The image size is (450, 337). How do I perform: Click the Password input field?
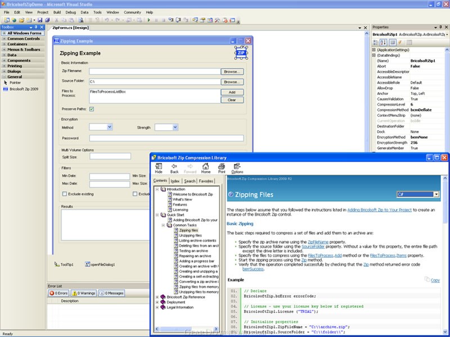(x=166, y=138)
